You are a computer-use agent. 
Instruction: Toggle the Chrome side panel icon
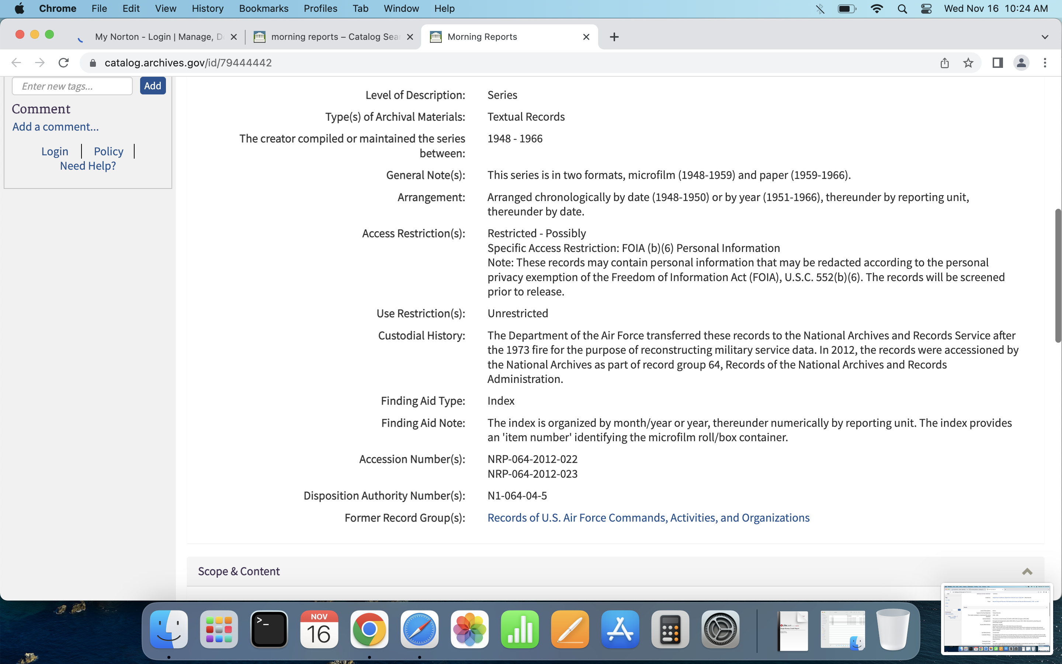tap(997, 63)
